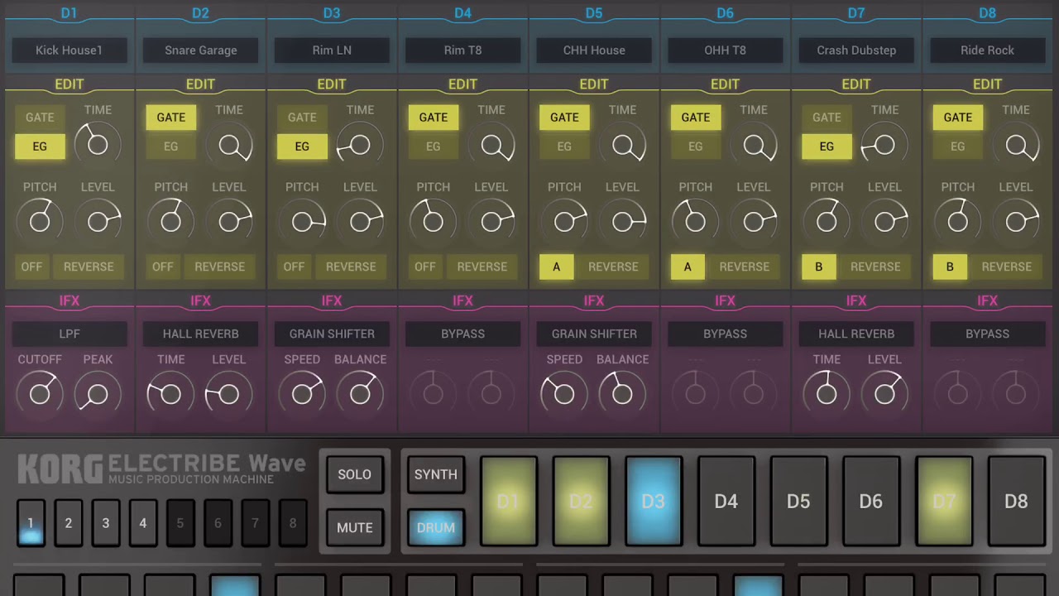Click the D1 PITCH knob

[40, 221]
